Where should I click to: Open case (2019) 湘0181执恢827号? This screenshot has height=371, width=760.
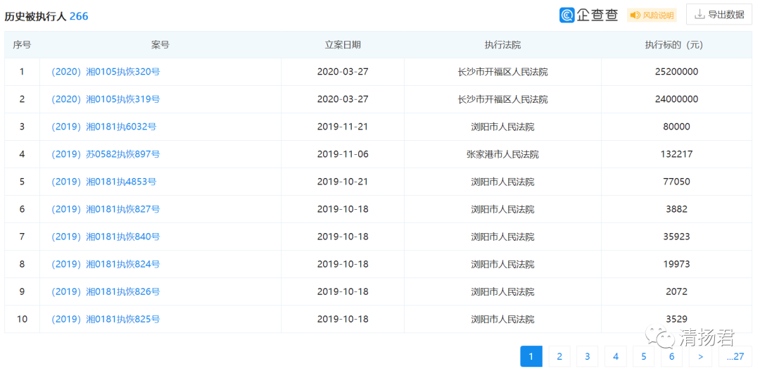(x=106, y=209)
